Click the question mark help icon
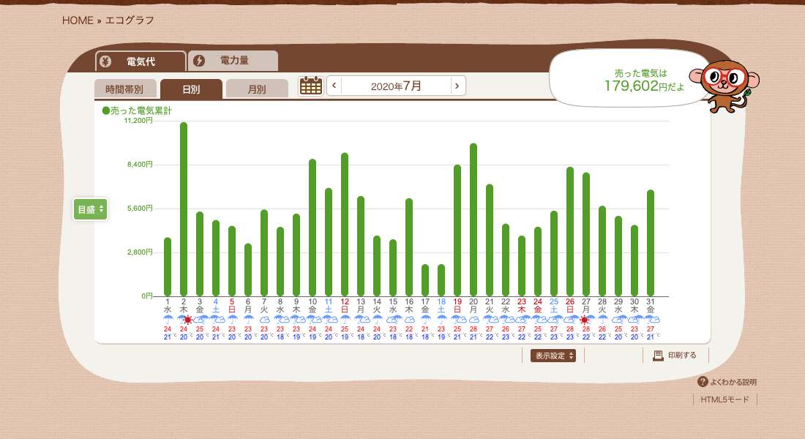Image resolution: width=805 pixels, height=439 pixels. [x=703, y=382]
